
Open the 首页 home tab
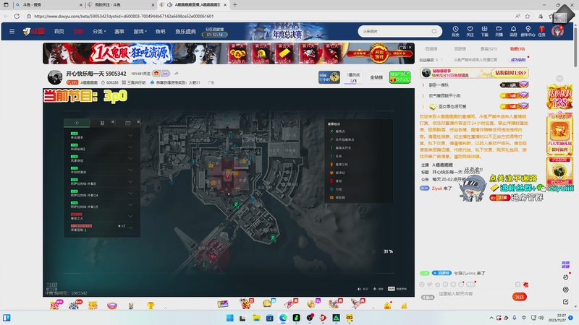pos(59,31)
